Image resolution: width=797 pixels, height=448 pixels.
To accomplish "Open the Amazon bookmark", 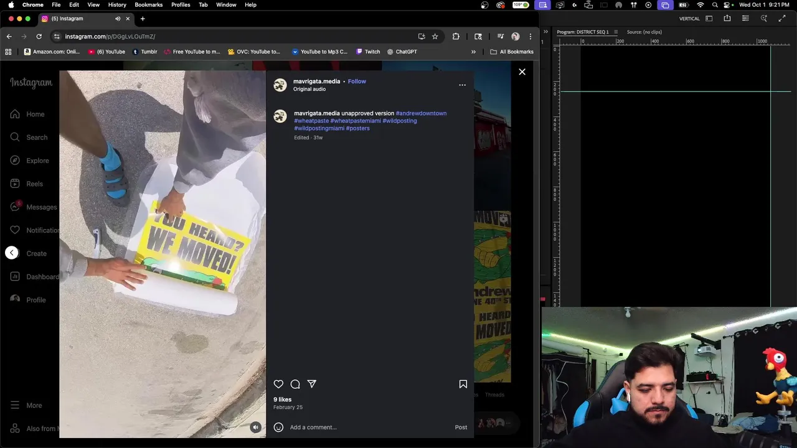I will pyautogui.click(x=52, y=52).
